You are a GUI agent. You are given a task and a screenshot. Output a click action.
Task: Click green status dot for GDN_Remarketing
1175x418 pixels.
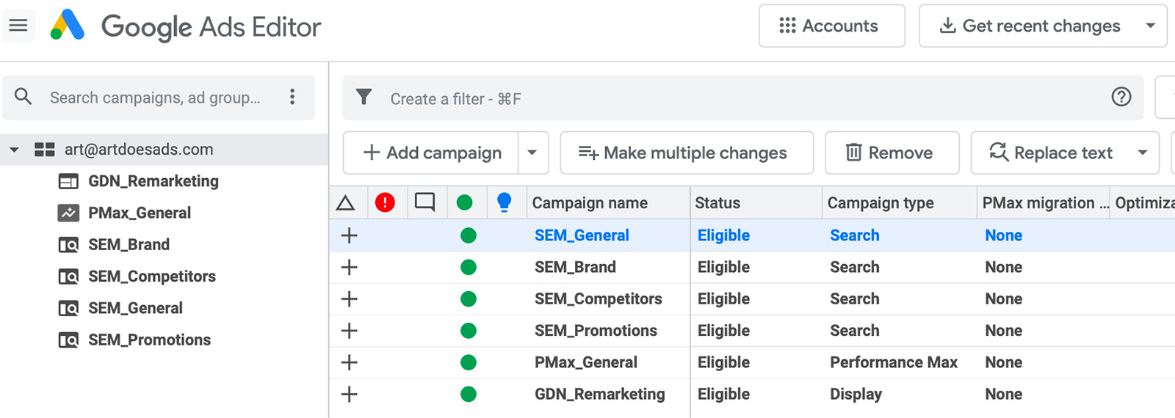pos(469,394)
